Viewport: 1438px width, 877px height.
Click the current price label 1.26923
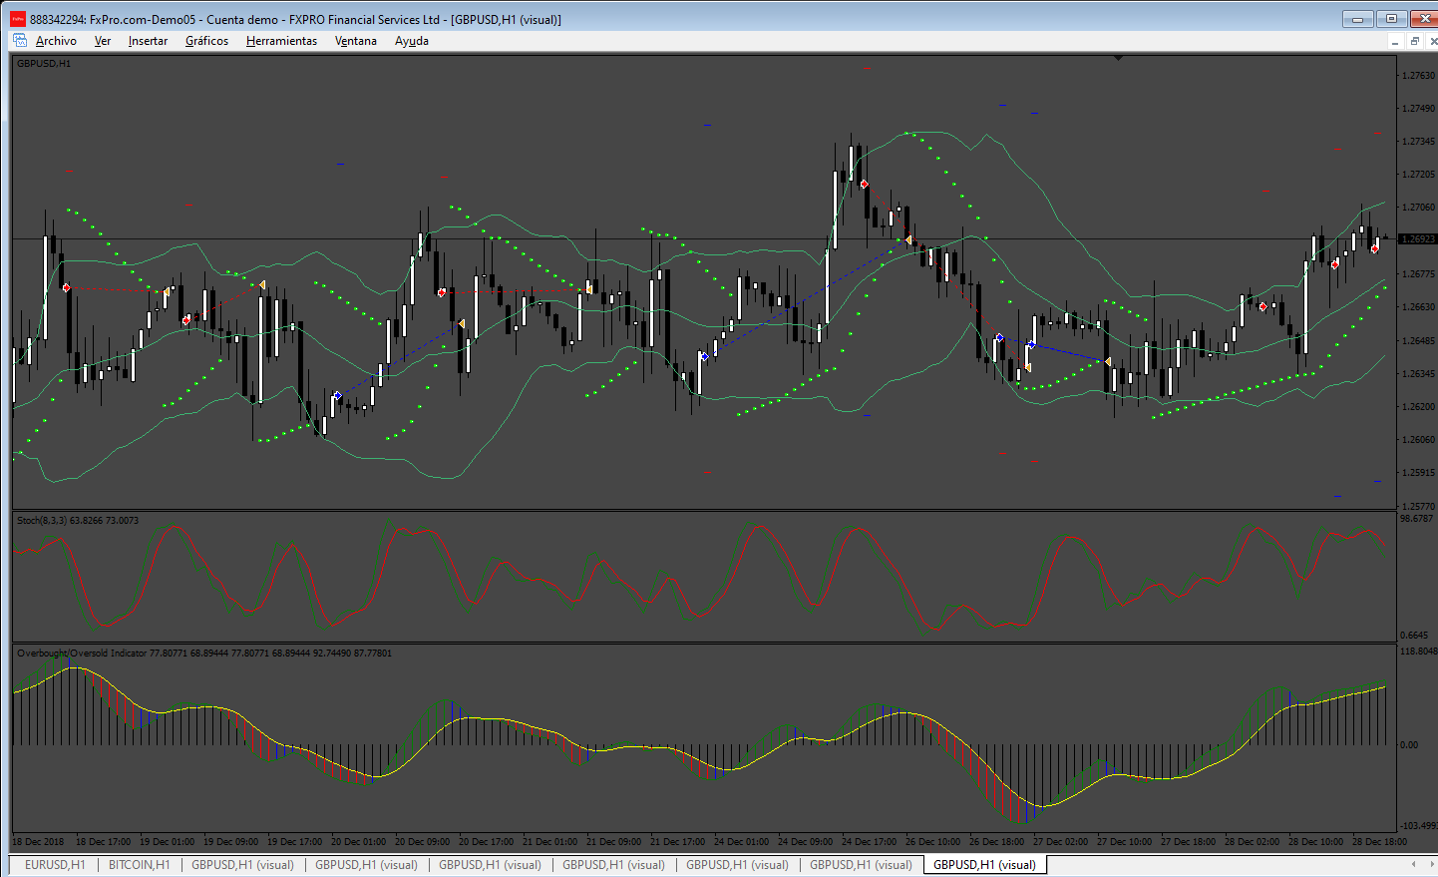tap(1418, 239)
